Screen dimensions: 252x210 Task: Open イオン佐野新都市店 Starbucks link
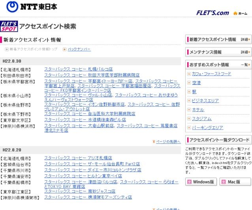pos(85,105)
